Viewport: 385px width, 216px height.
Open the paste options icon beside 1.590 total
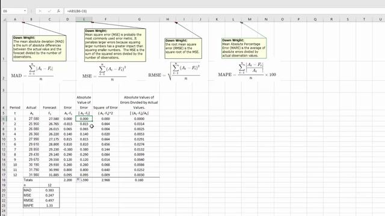click(x=78, y=180)
